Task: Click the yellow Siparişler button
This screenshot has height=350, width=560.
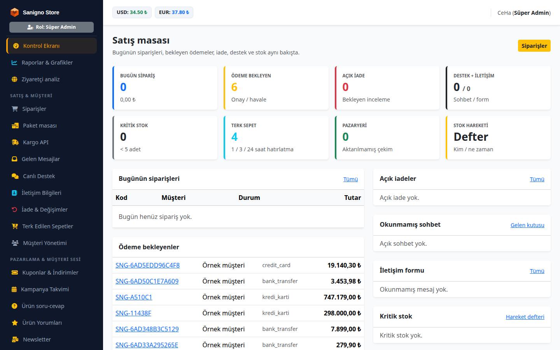Action: (534, 46)
